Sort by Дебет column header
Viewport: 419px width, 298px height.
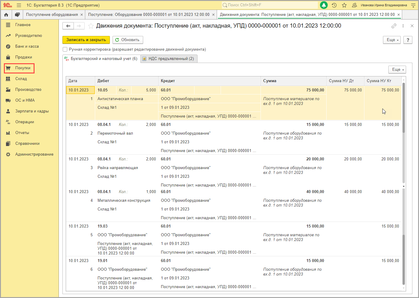[127, 81]
